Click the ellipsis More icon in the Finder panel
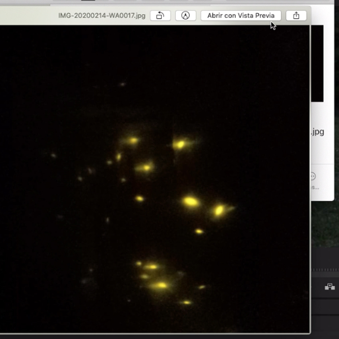Viewport: 339px width, 339px height. (x=313, y=176)
